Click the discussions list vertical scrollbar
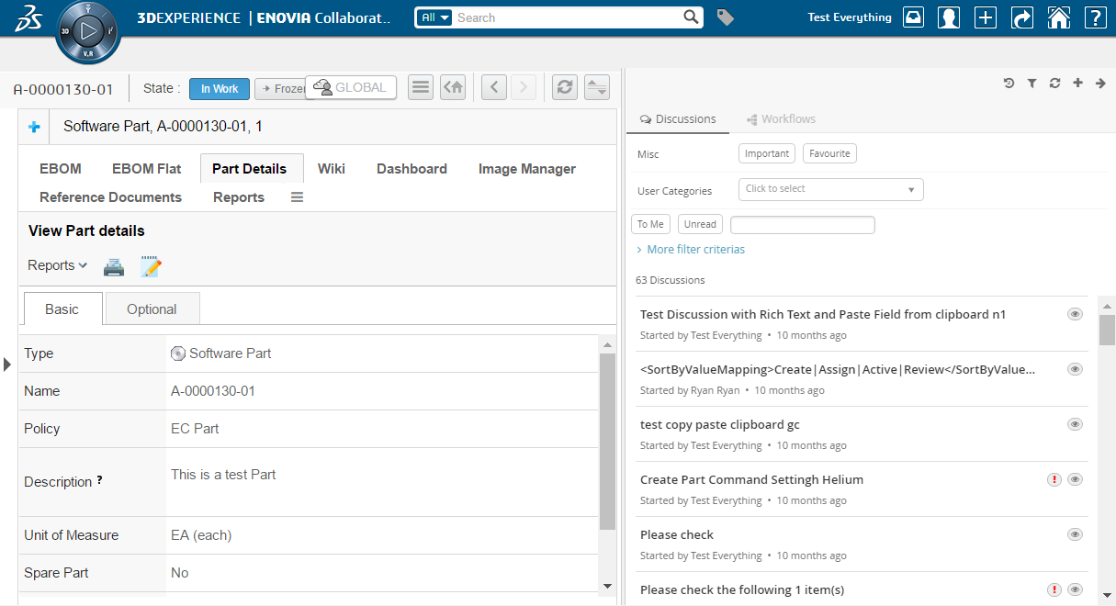 (1107, 329)
